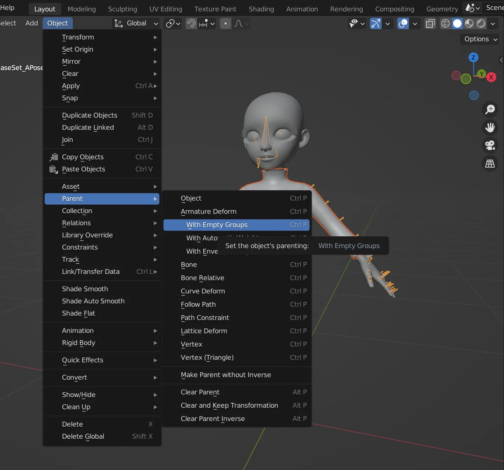Open the snapping options dropdown
Screen dimensions: 504x470
207,24
